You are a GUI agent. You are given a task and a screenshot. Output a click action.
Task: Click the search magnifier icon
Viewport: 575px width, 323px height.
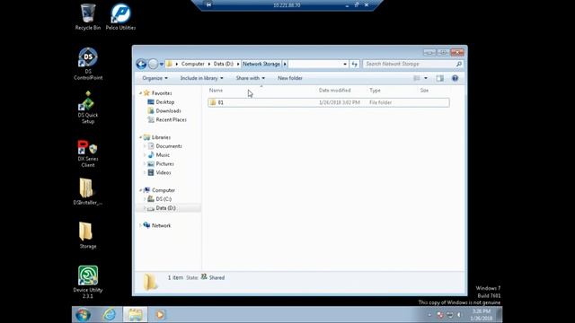click(x=459, y=64)
